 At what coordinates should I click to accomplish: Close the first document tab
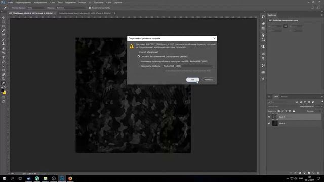pos(55,13)
